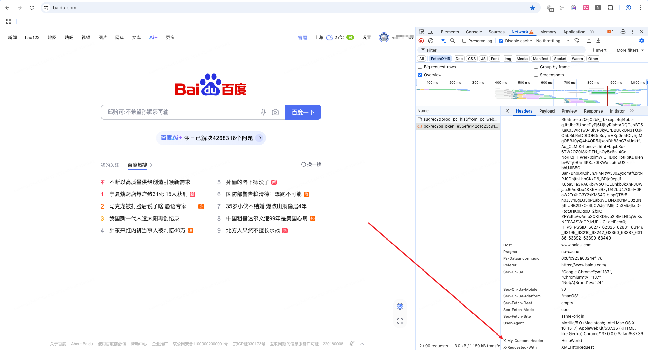Open the Response tab
This screenshot has width=648, height=350.
pos(593,111)
